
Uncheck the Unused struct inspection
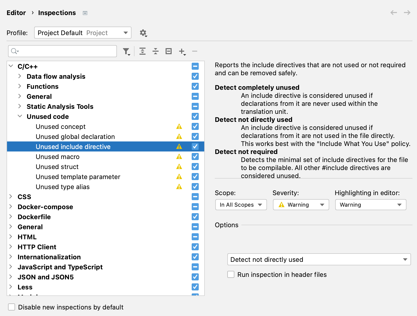[195, 167]
